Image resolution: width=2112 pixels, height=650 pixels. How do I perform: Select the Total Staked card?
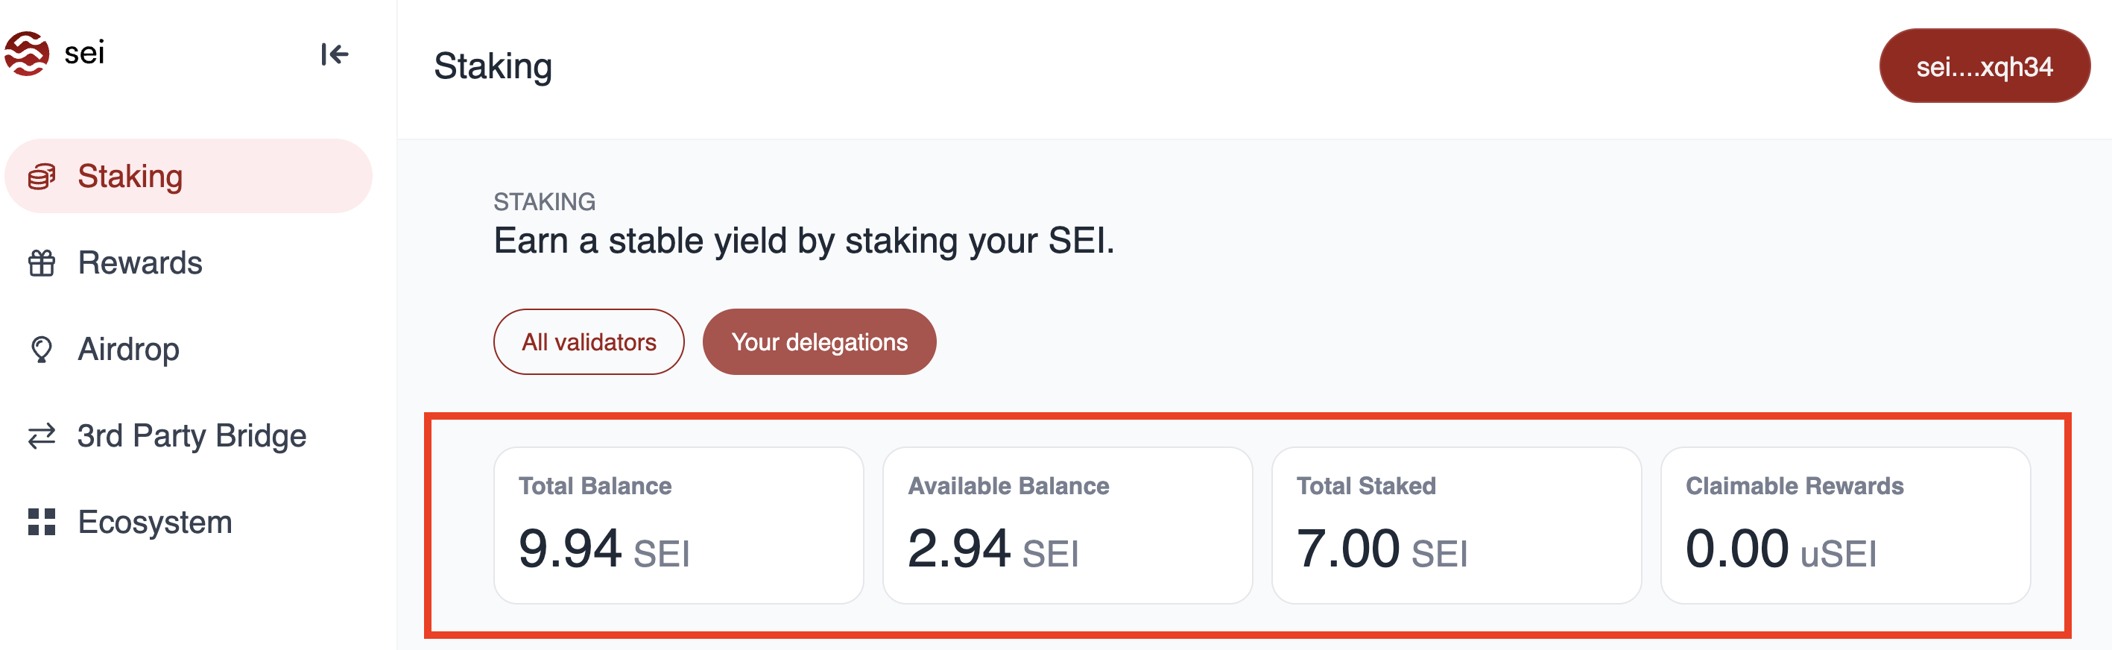coord(1456,526)
